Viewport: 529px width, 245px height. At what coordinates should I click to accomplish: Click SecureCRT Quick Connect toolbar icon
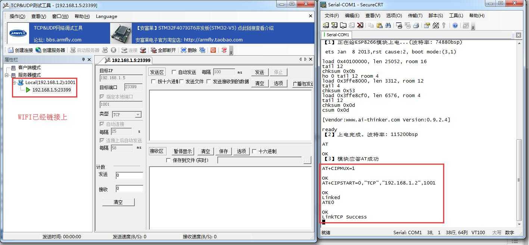(x=334, y=25)
